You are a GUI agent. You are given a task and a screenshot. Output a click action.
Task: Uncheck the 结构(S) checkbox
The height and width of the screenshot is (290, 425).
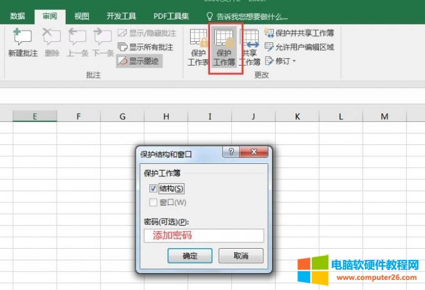point(153,188)
